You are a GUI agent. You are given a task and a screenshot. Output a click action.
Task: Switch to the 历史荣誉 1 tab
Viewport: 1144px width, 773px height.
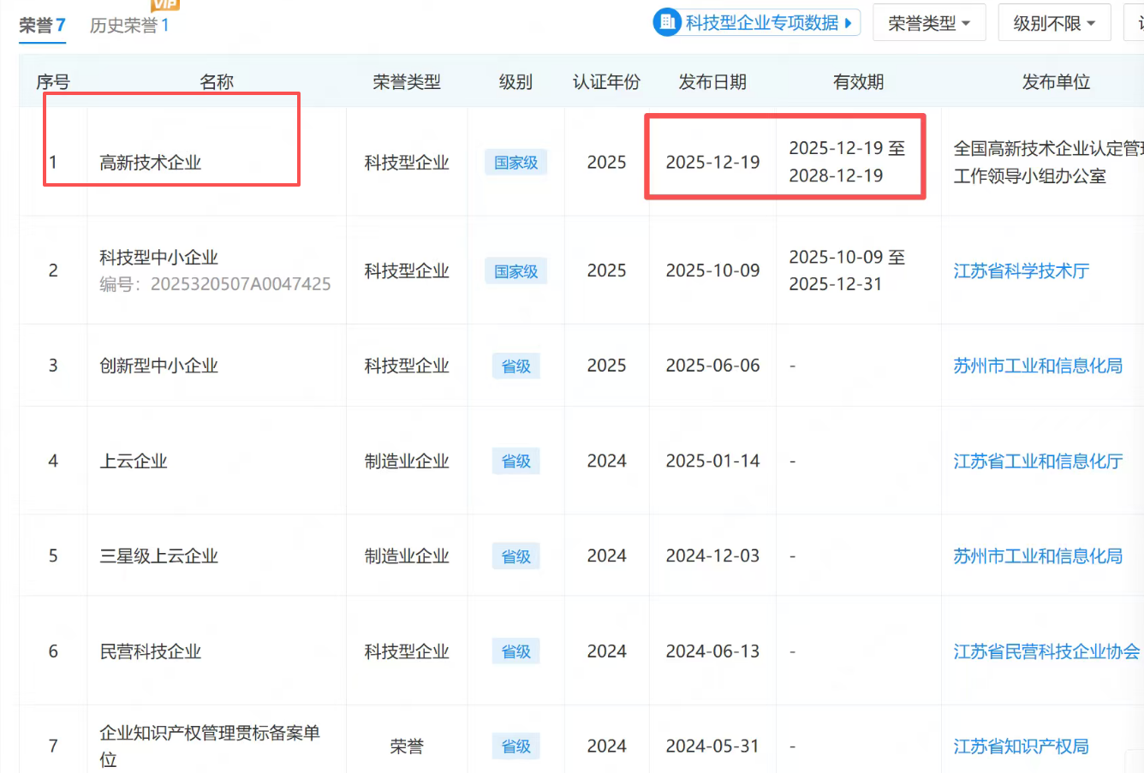coord(129,26)
